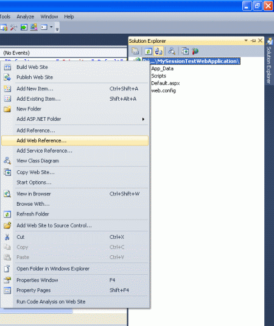Choose Build Web Site
Image resolution: width=274 pixels, height=326 pixels.
75,67
